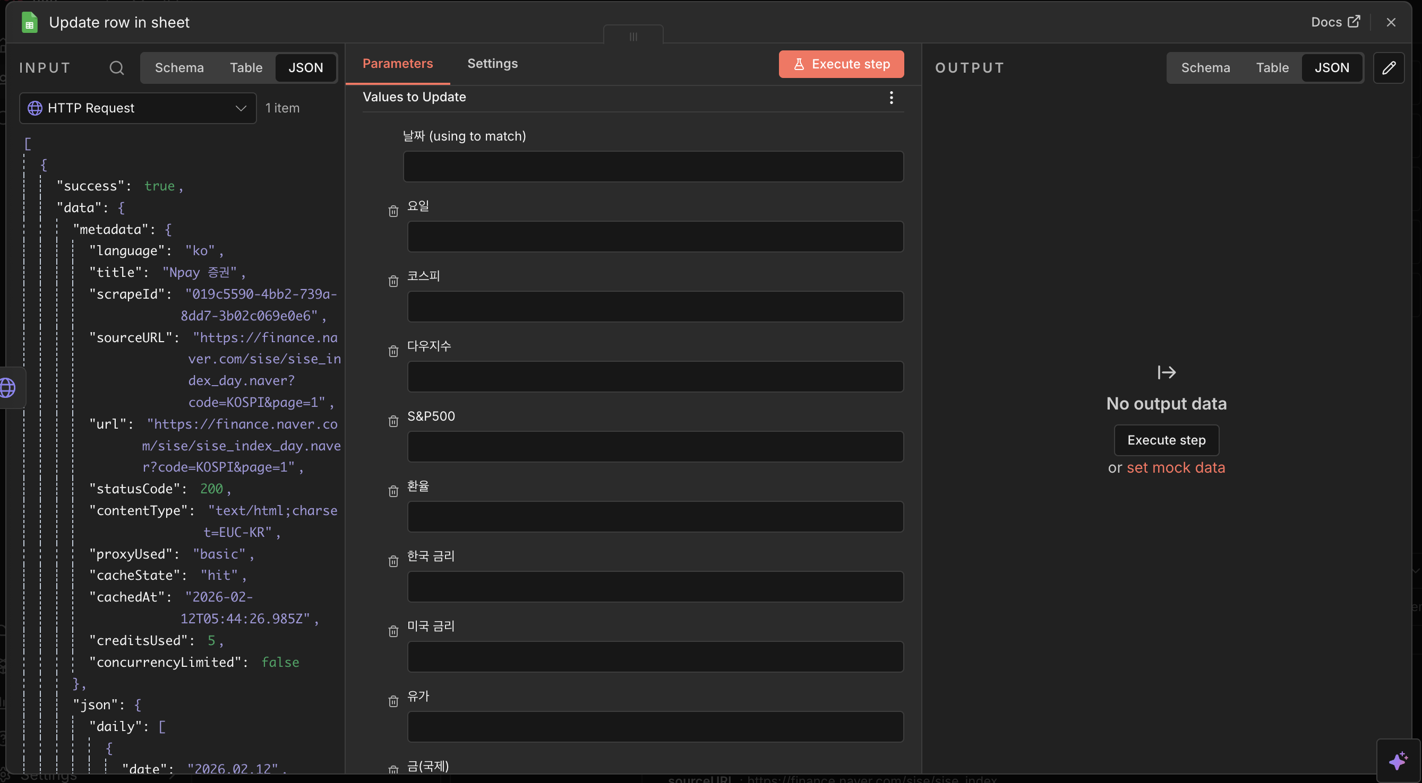This screenshot has width=1422, height=783.
Task: Click the 날짜 (using to match) input field
Action: click(653, 167)
